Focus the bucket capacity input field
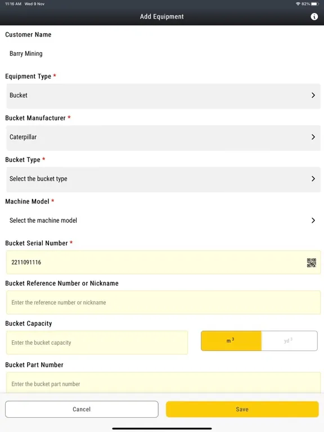 point(97,343)
